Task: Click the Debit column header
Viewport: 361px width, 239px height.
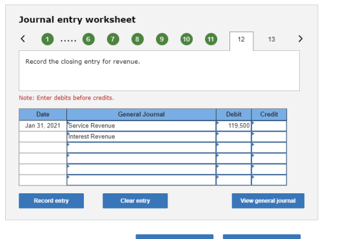Action: (x=233, y=114)
